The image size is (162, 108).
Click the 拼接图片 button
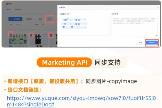click(x=29, y=19)
